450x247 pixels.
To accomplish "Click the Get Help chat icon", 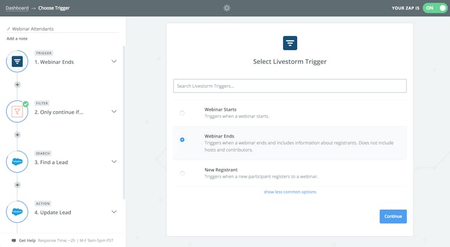I will (14, 240).
